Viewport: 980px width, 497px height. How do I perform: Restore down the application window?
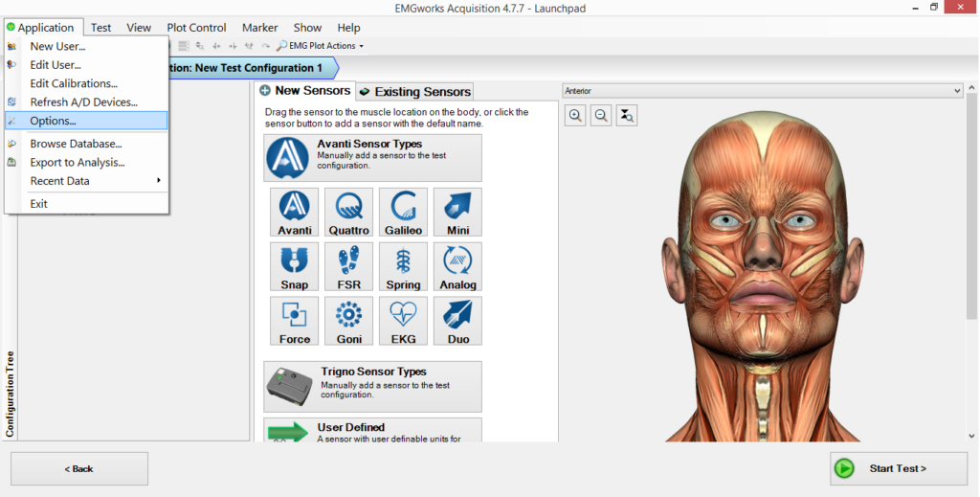coord(934,7)
